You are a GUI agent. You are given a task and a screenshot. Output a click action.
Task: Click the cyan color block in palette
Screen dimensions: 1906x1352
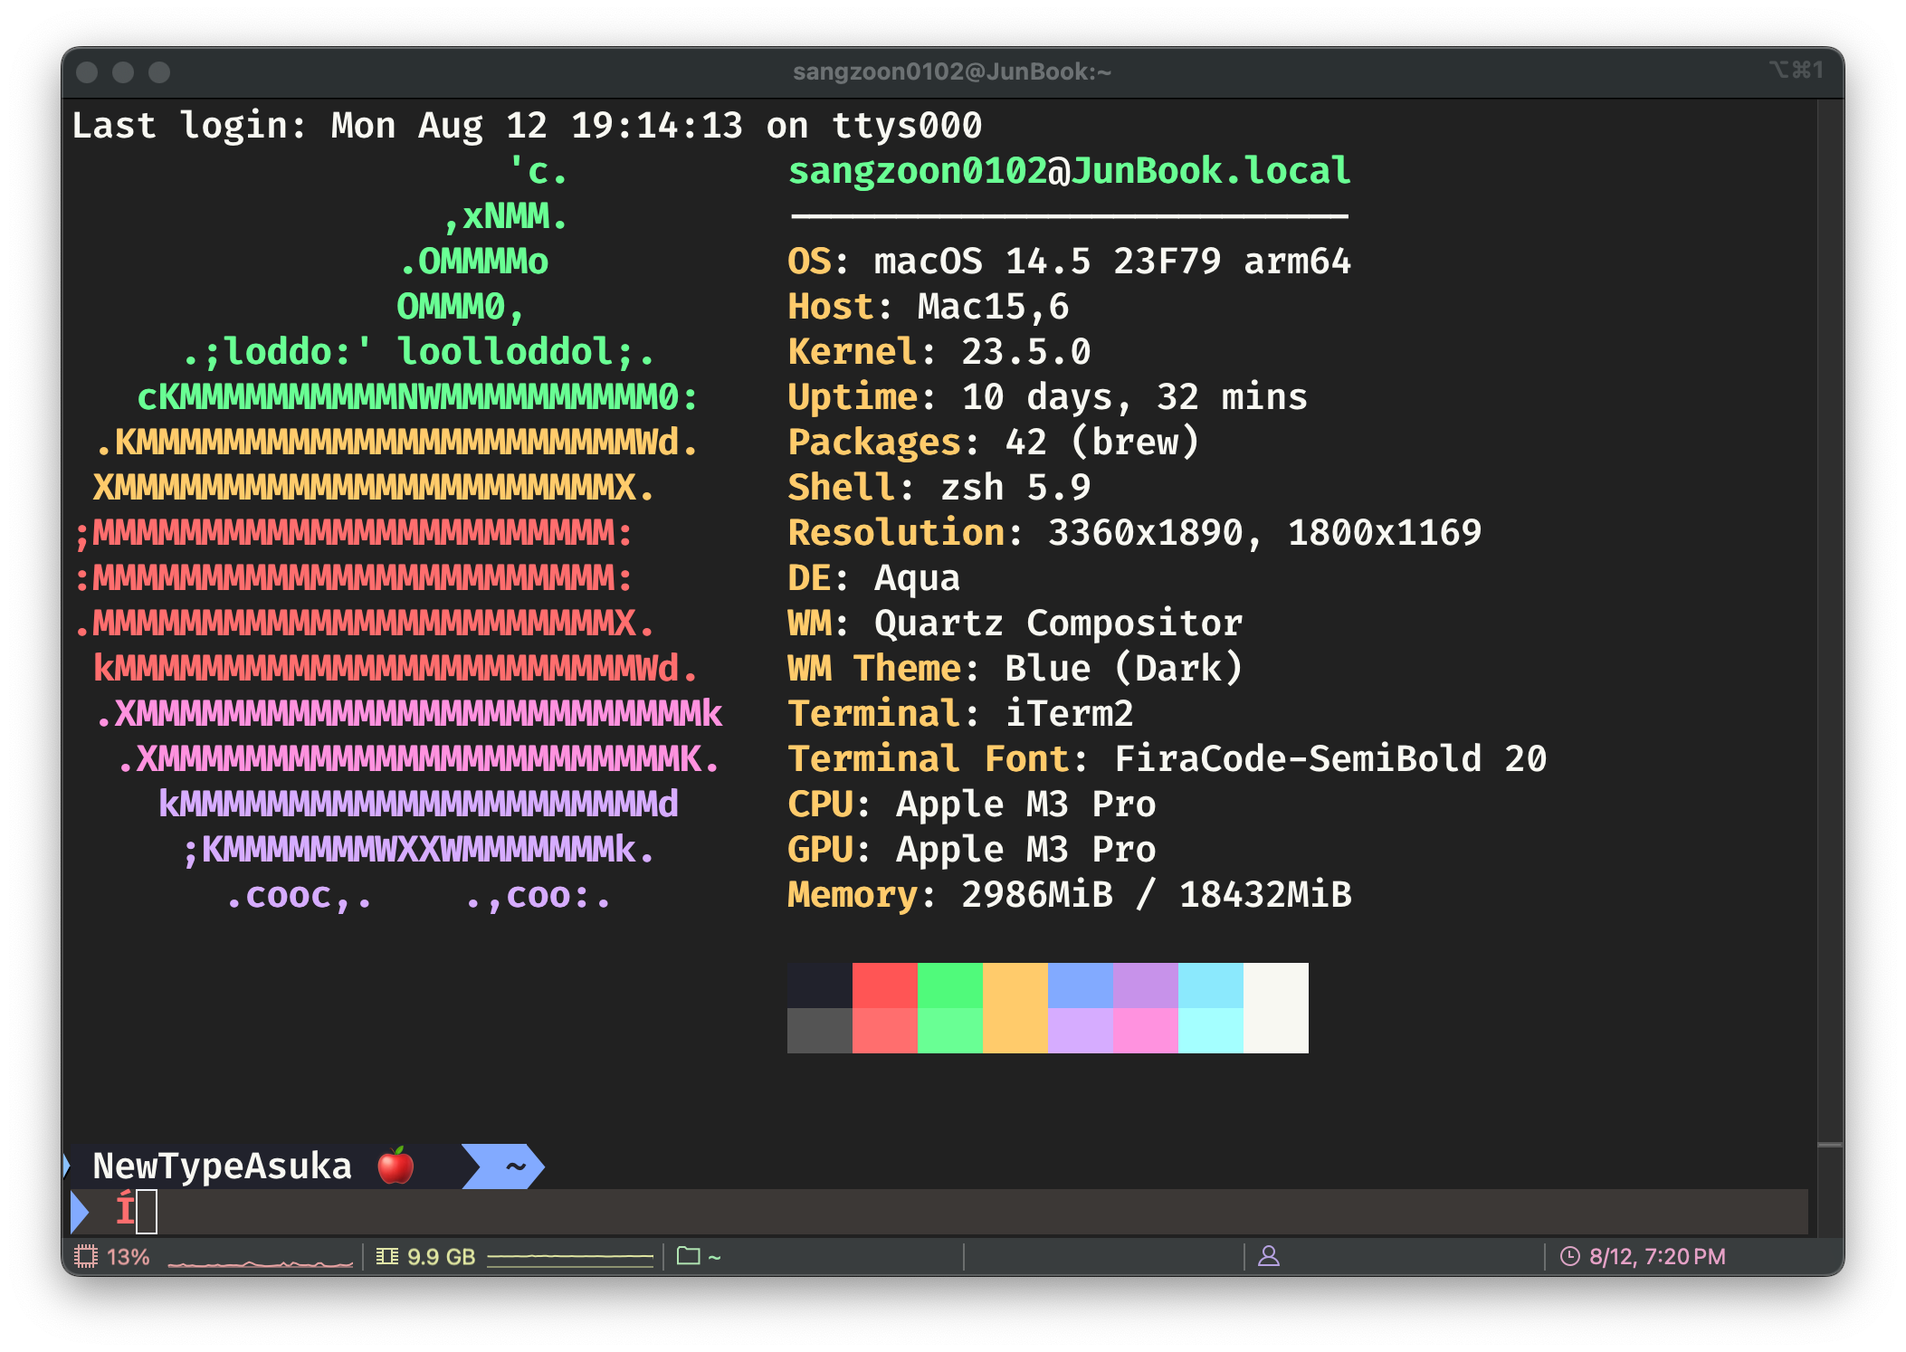pos(1211,985)
